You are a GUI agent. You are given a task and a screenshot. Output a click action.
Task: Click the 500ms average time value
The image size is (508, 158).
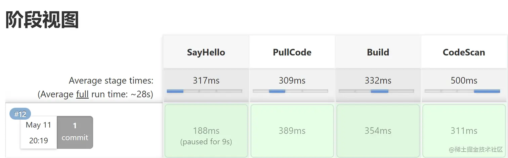(x=464, y=81)
